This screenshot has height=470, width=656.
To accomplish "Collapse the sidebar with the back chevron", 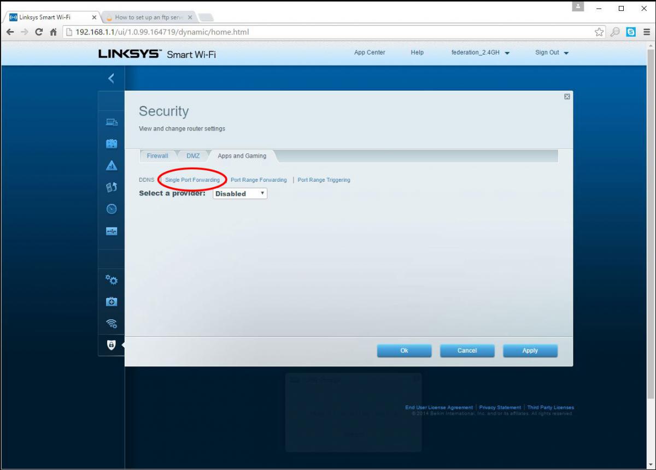I will (x=112, y=79).
